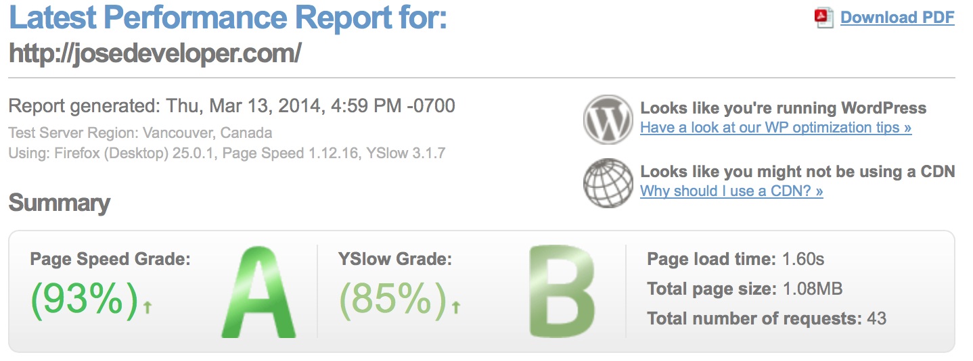The width and height of the screenshot is (973, 361).
Task: Click the WordPress logo icon
Action: tap(608, 119)
